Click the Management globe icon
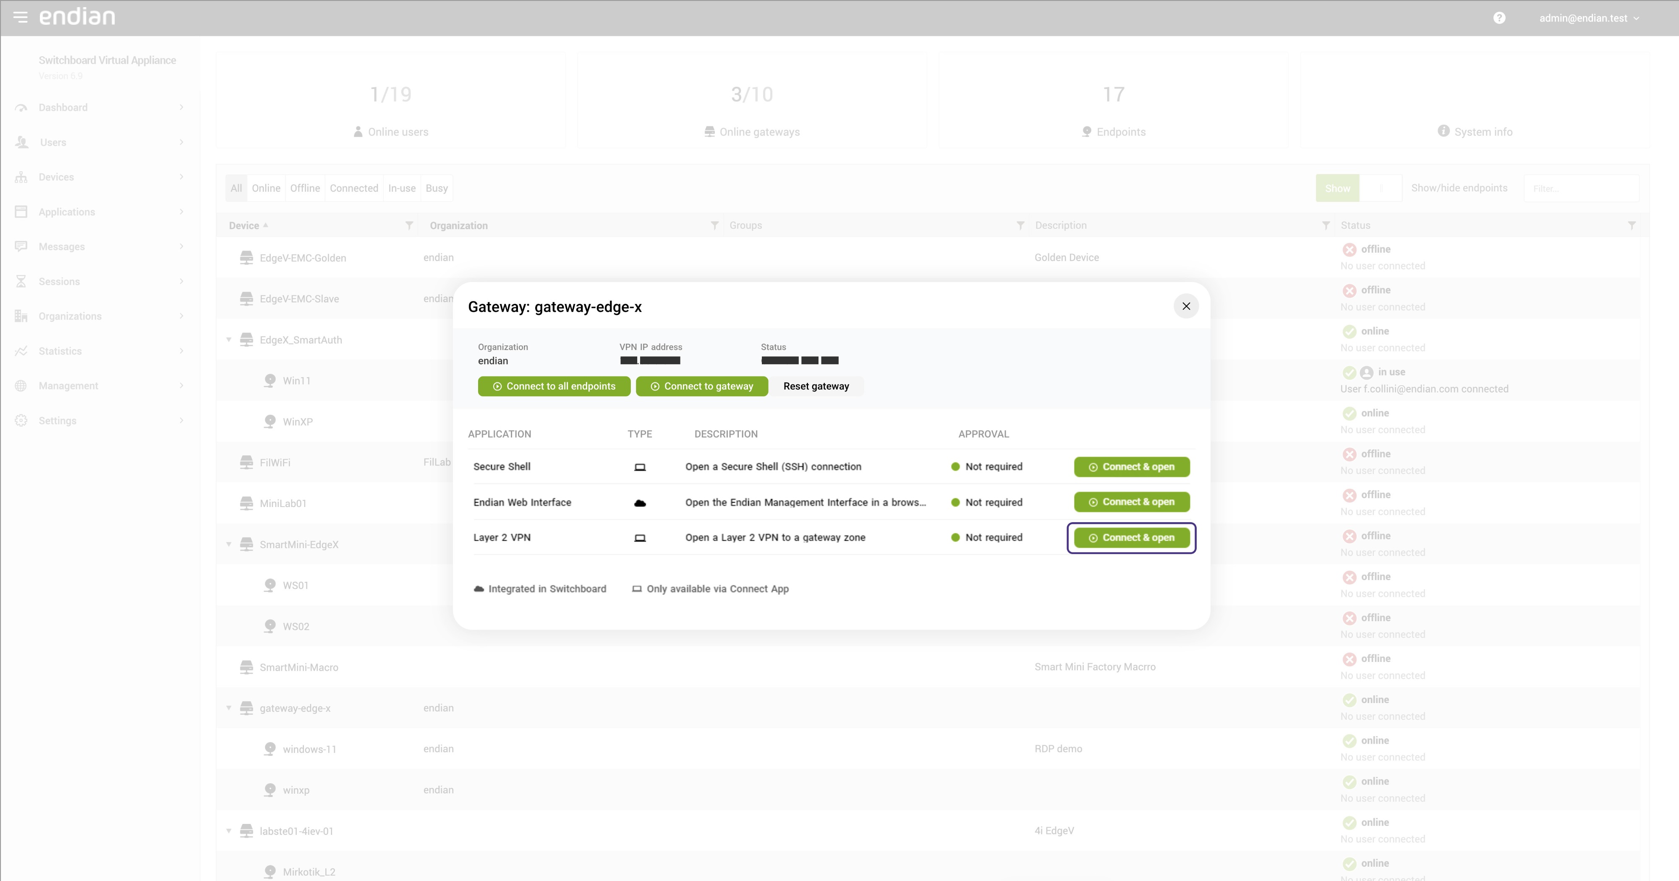The image size is (1679, 881). [21, 386]
